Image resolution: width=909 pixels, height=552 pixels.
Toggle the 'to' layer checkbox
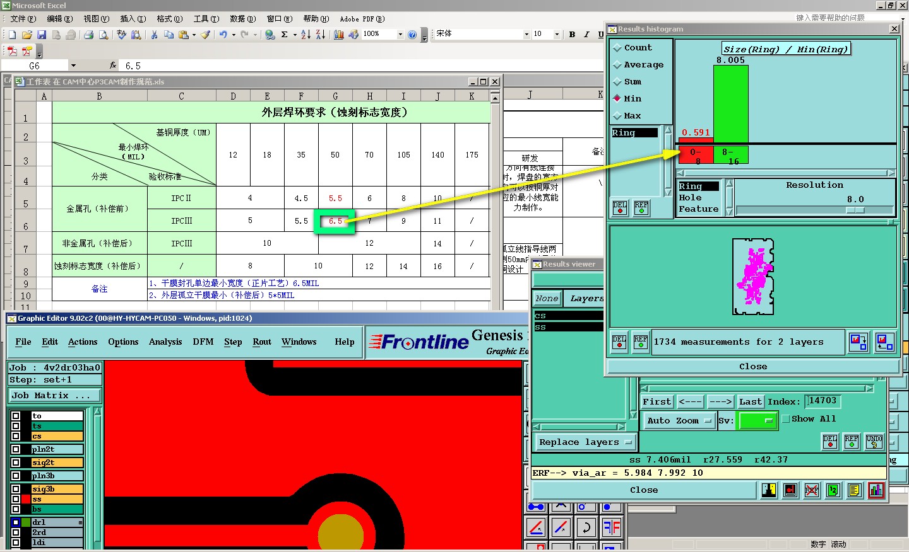coord(16,416)
